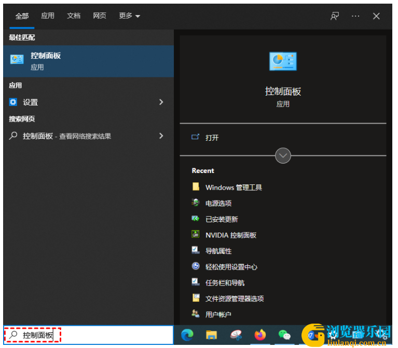The width and height of the screenshot is (398, 348).
Task: Expand the 设置 result arrow
Action: (161, 102)
